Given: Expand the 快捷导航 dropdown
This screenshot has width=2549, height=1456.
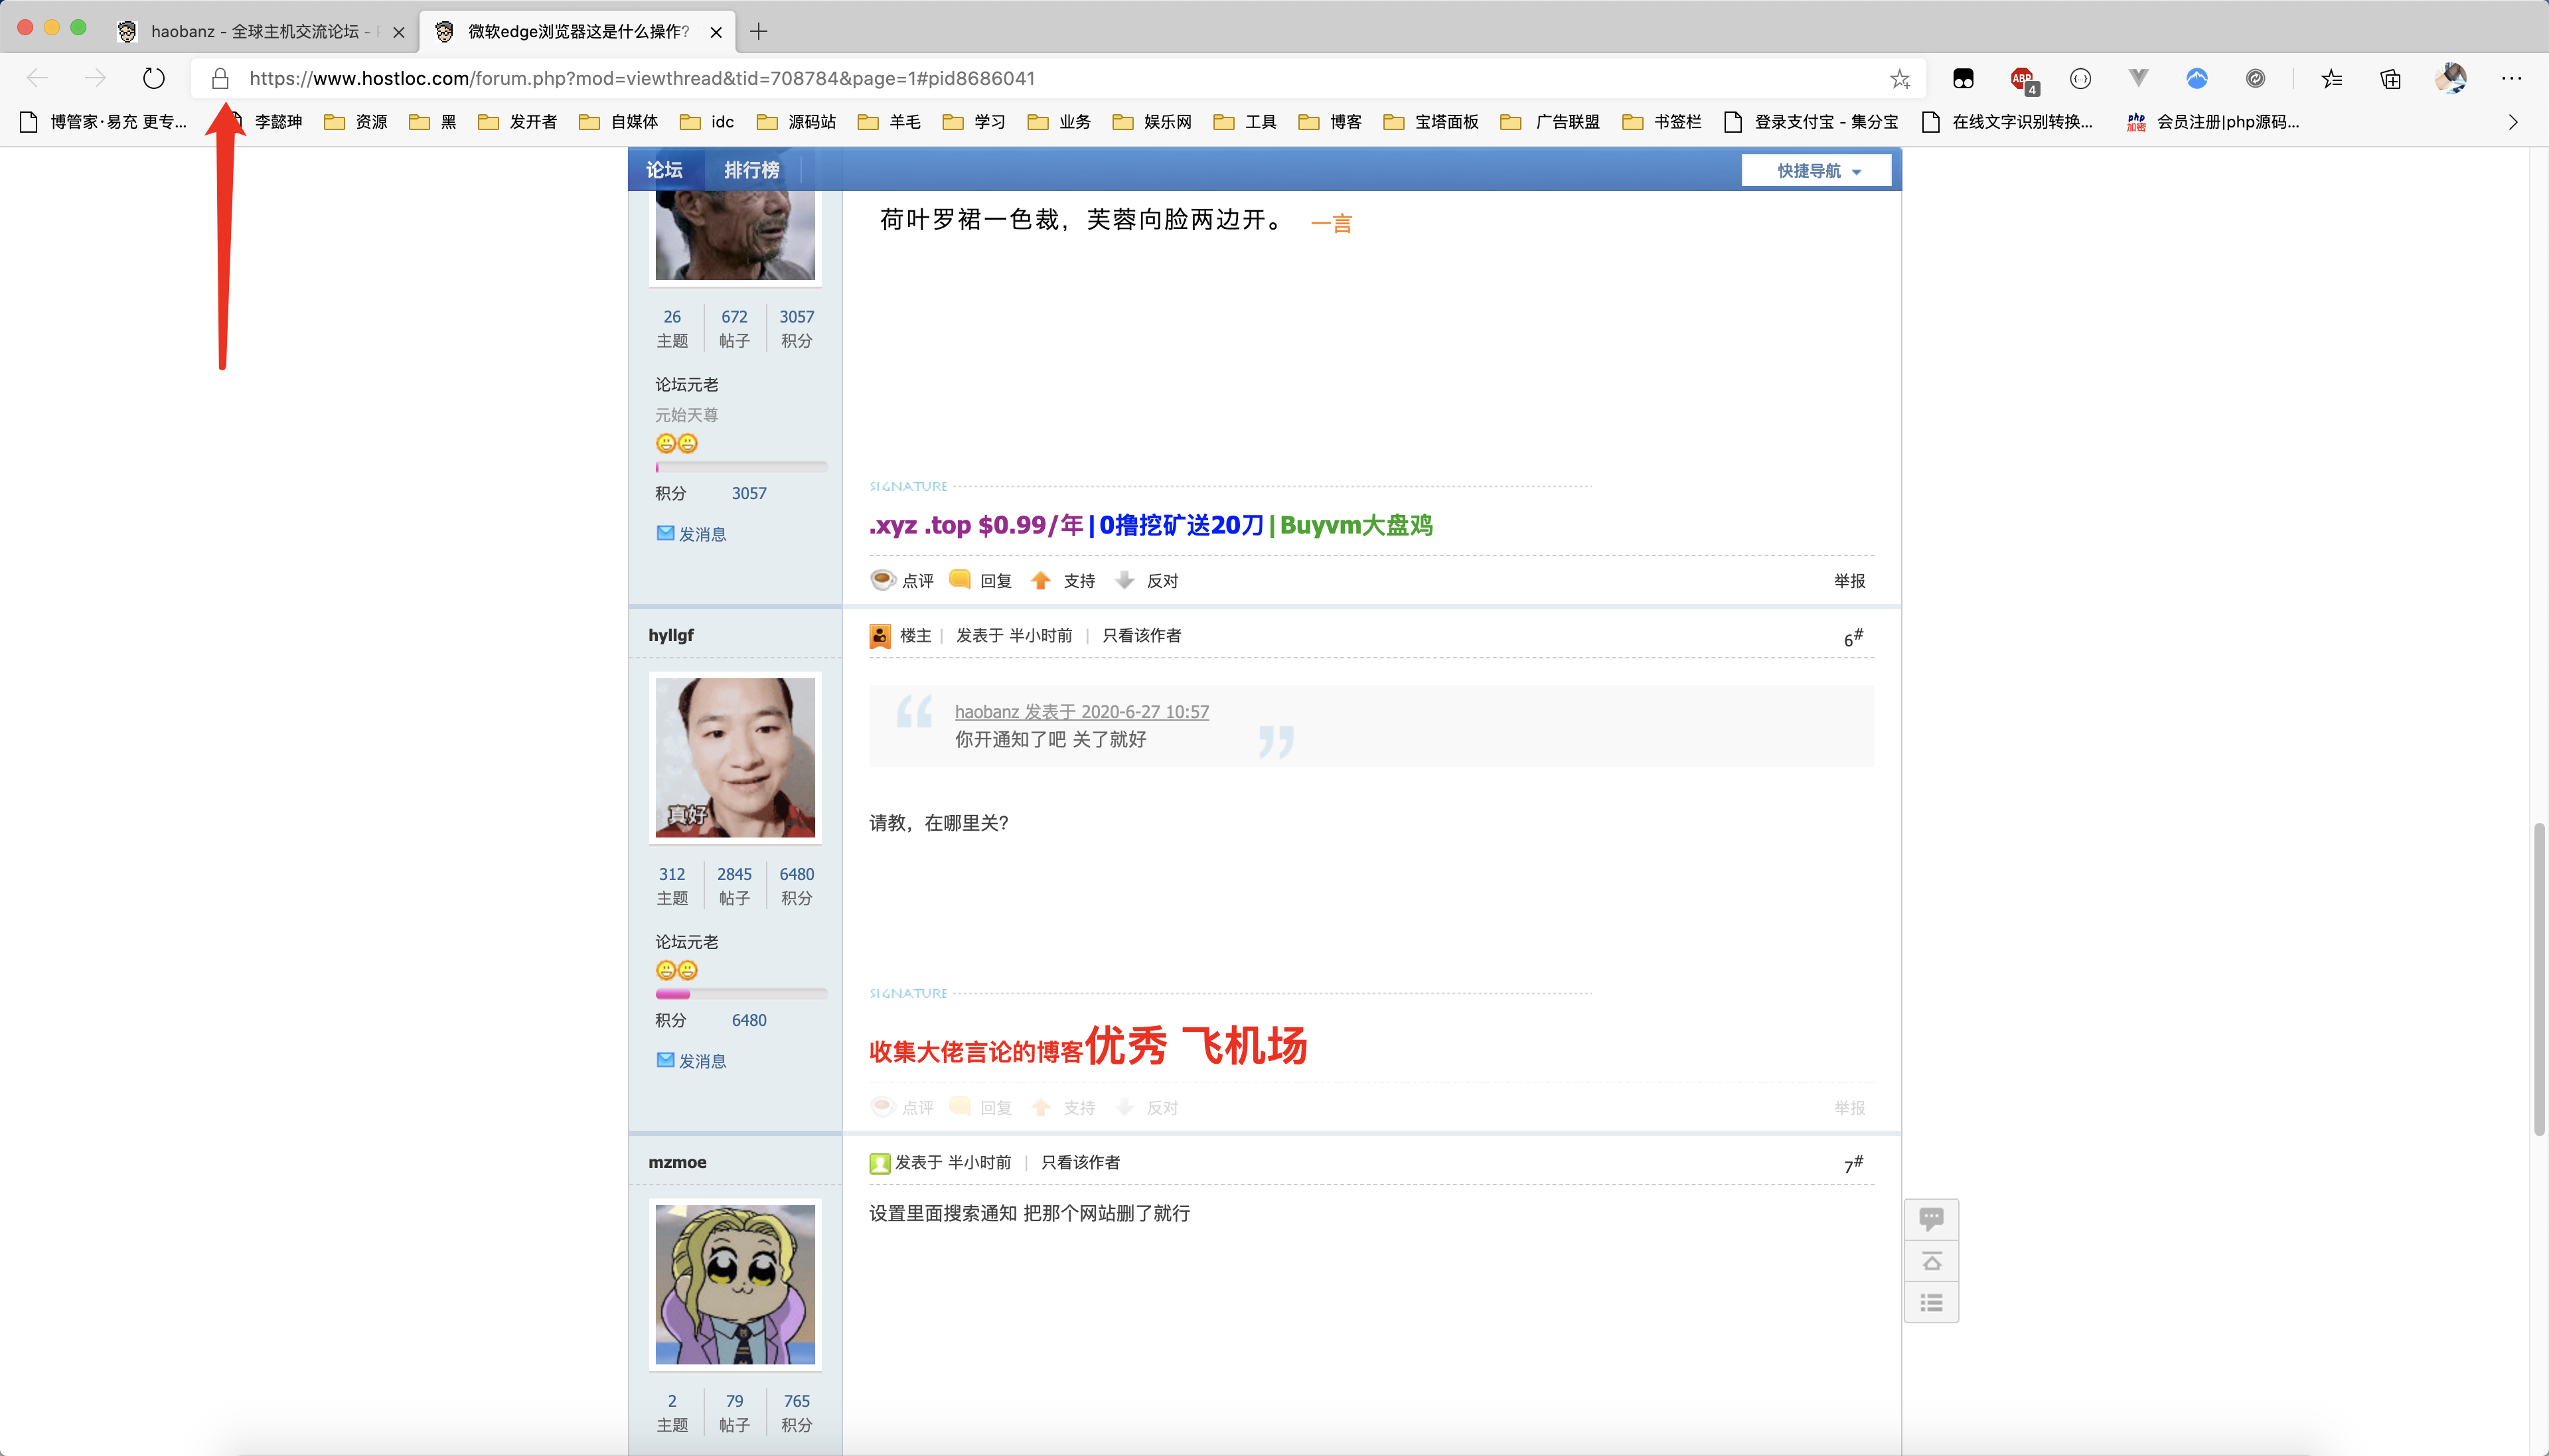Looking at the screenshot, I should pos(1816,171).
